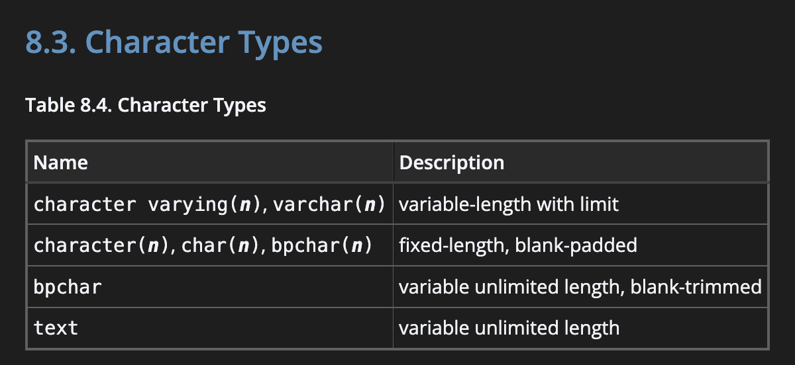
Task: Click the "8.3." section number in heading
Action: click(x=51, y=43)
